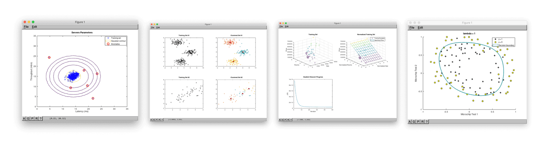Image resolution: width=547 pixels, height=147 pixels.
Task: Open File menu in Gradient Descent Progress window
Action: [x=281, y=26]
